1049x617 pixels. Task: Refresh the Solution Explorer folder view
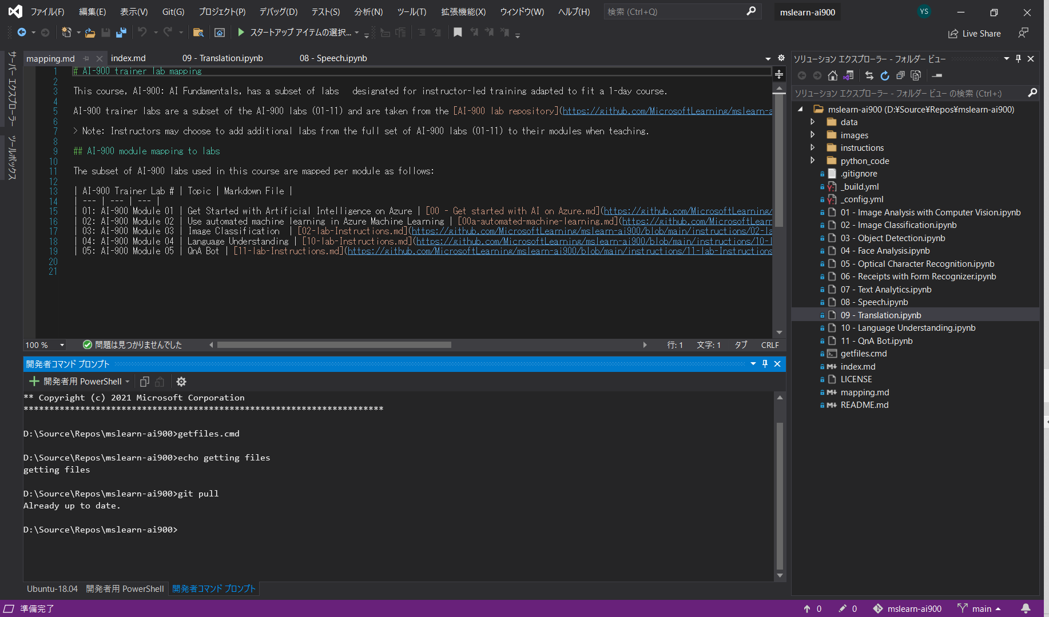click(885, 75)
